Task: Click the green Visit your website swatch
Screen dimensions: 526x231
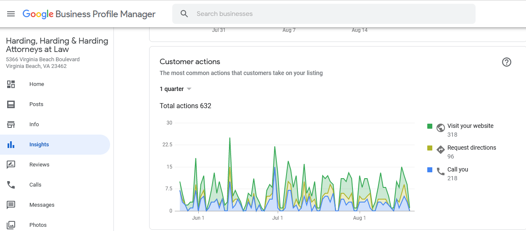Action: [x=430, y=126]
